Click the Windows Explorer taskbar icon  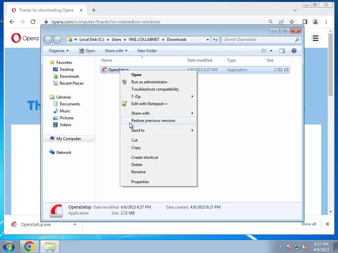(50, 246)
